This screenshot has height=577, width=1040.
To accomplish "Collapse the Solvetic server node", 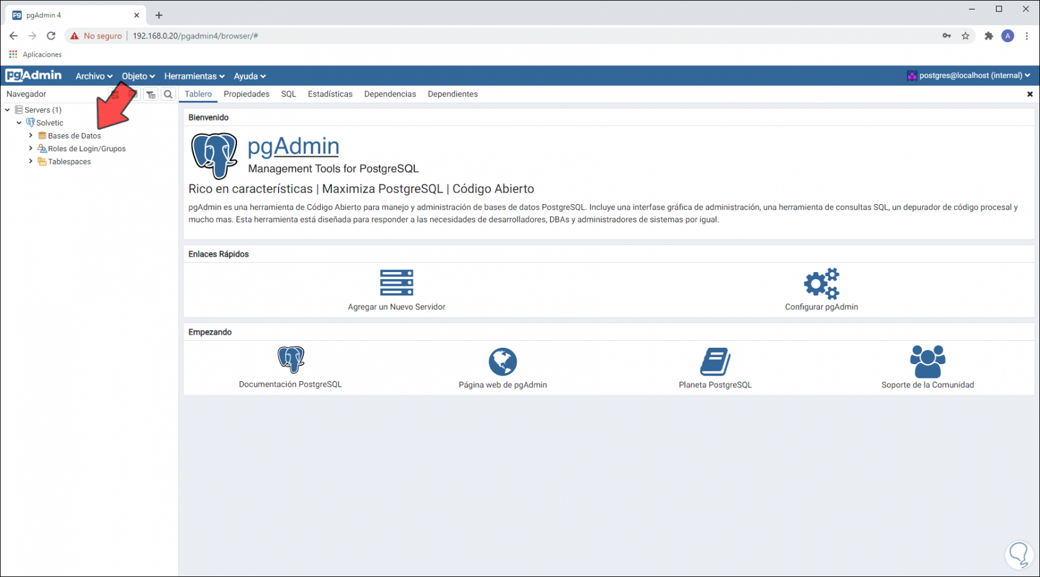I will click(x=19, y=123).
